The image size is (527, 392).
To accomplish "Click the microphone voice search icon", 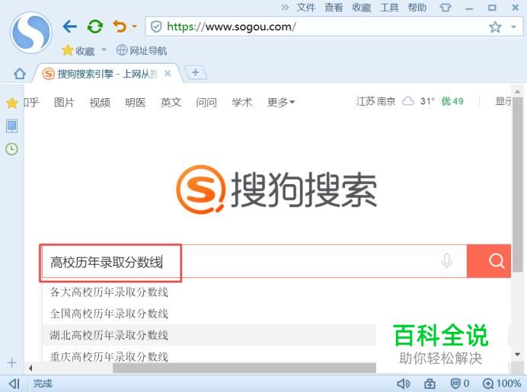I will 447,261.
